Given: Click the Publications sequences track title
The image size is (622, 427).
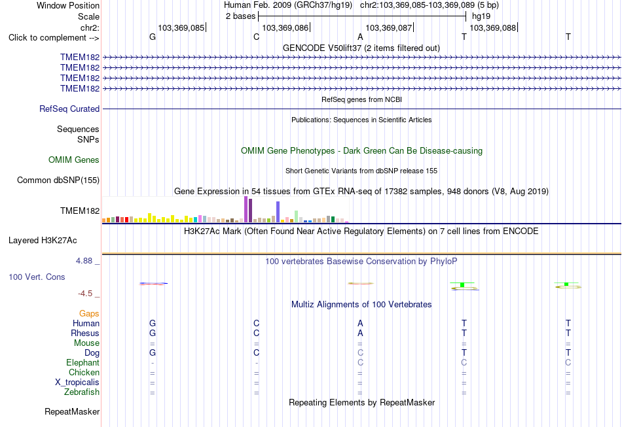Looking at the screenshot, I should [361, 120].
